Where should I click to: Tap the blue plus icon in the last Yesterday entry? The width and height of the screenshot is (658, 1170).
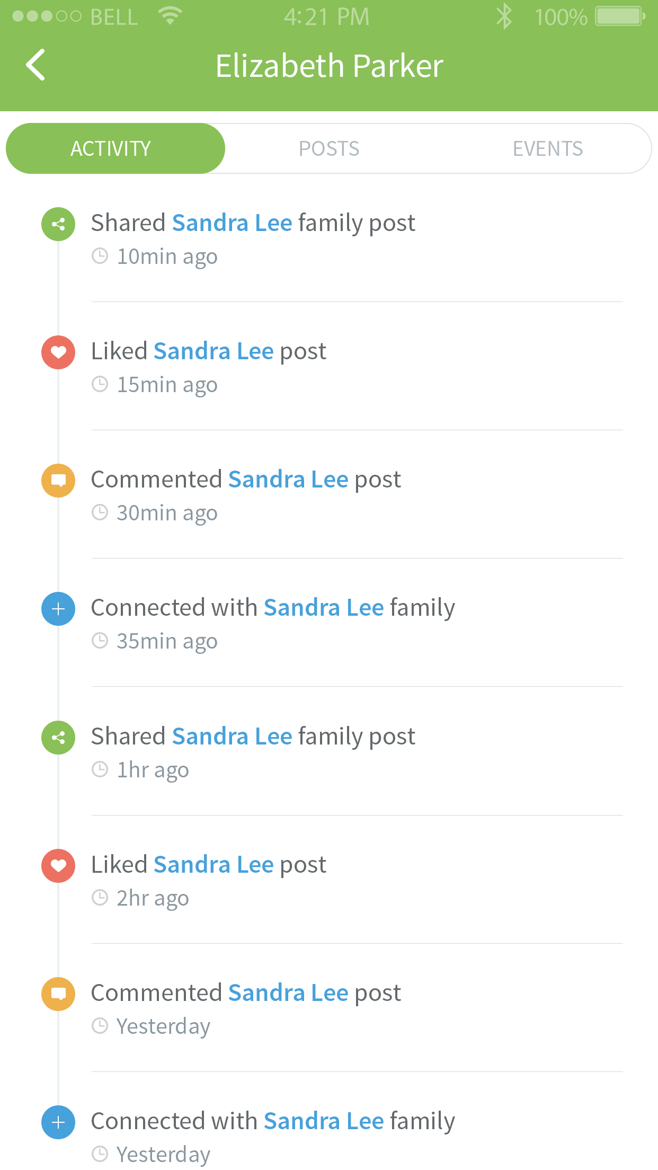point(58,1122)
